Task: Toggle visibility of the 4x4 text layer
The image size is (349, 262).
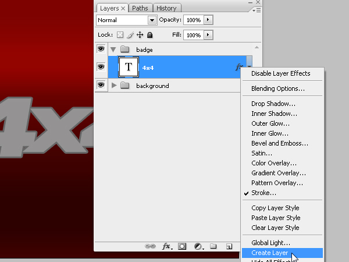Action: pos(101,67)
